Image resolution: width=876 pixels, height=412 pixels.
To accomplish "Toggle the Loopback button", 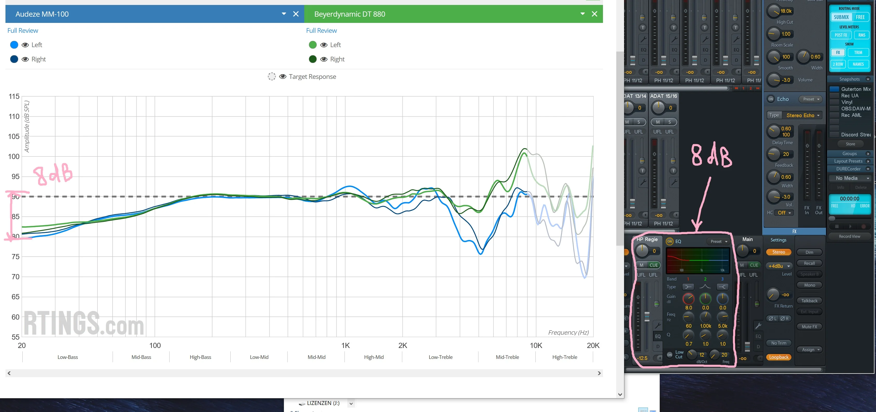I will [779, 357].
